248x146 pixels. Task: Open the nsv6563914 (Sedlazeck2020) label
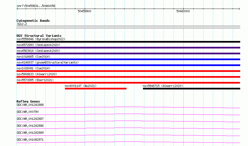pyautogui.click(x=38, y=51)
